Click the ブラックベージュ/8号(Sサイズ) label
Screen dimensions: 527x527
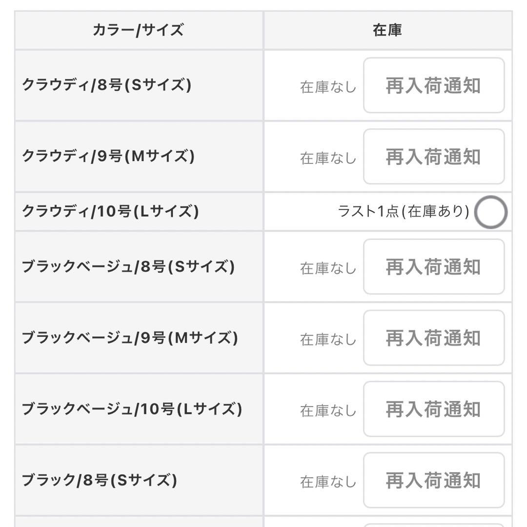tap(128, 267)
